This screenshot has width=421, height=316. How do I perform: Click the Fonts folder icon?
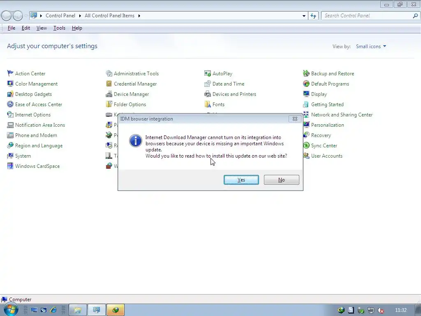pos(208,104)
